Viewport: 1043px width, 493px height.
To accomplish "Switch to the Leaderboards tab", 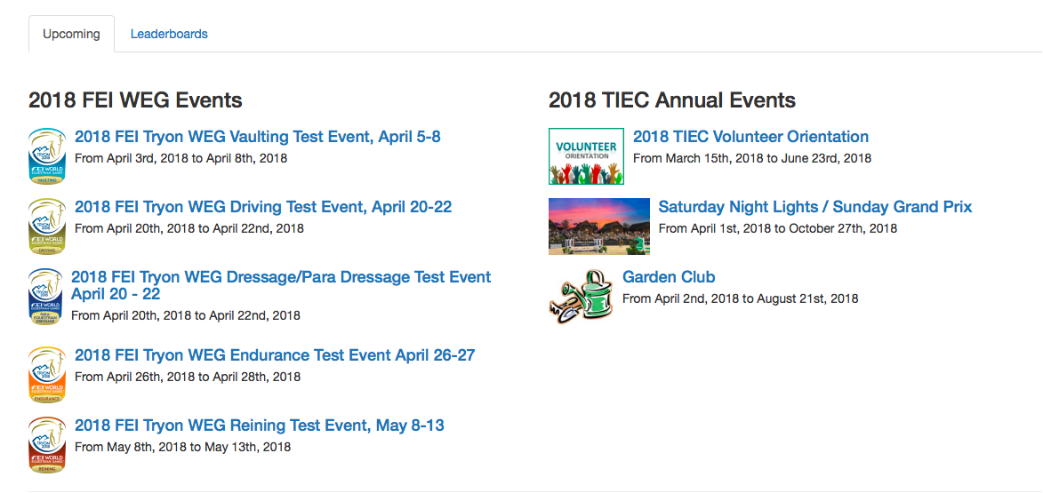I will click(x=169, y=34).
